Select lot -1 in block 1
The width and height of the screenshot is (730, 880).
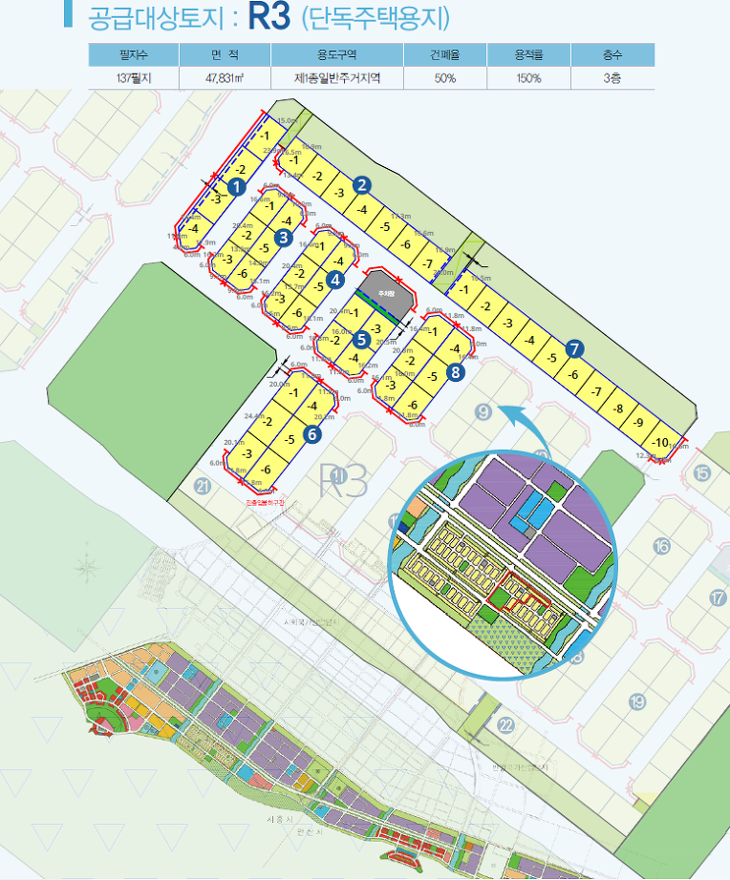click(265, 136)
